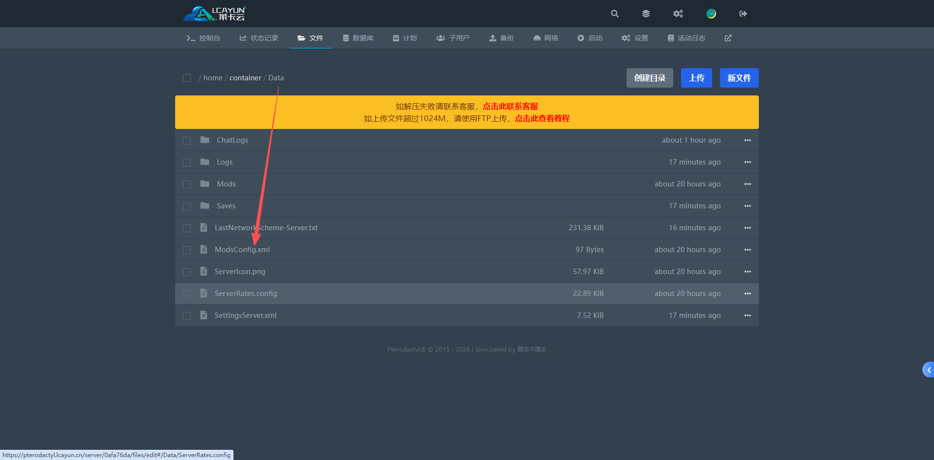Click the LCAYUN logo
Screen dimensions: 934x460
tap(215, 14)
